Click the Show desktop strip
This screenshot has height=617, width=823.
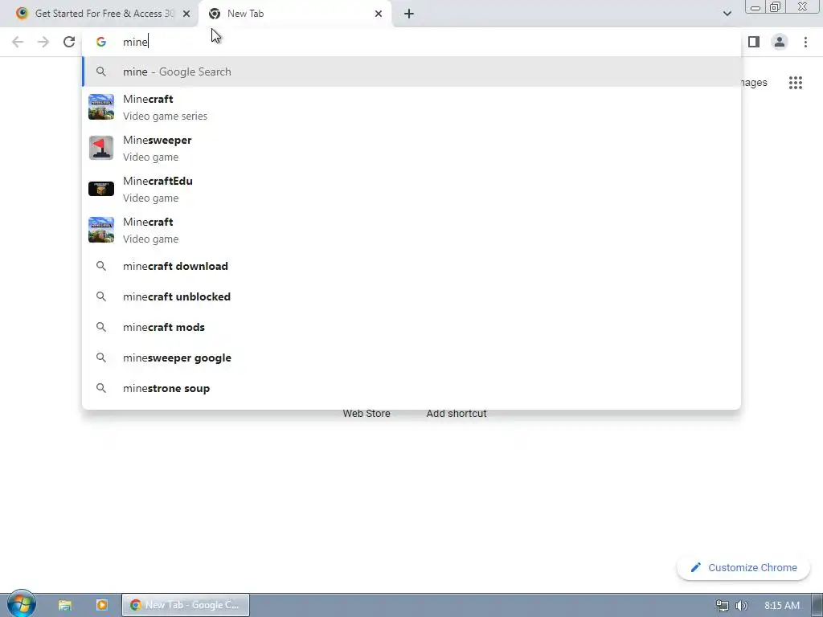pos(817,605)
